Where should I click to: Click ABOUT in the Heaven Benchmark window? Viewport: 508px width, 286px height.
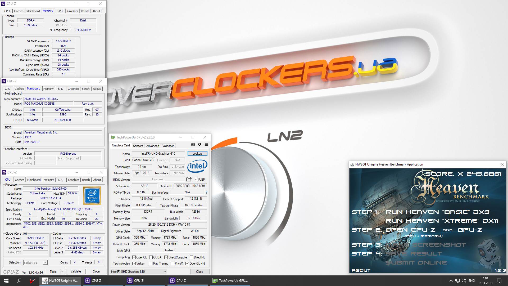tap(361, 270)
